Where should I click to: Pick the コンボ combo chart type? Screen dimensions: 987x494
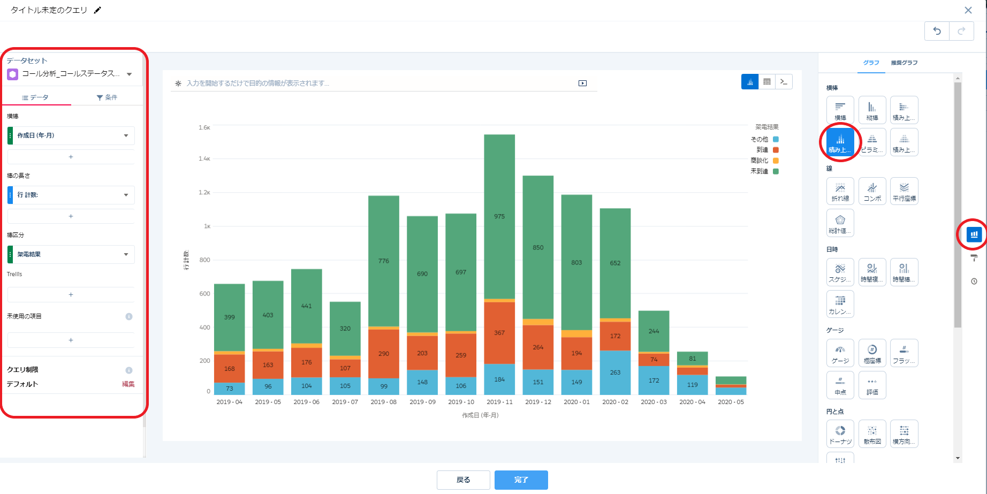click(872, 191)
